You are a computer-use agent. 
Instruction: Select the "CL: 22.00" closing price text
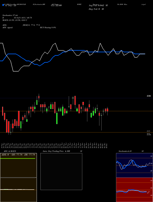click(56, 6)
